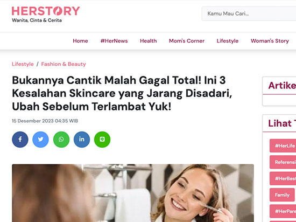
Task: Click the Lifestyle breadcrumb link
Action: point(23,64)
